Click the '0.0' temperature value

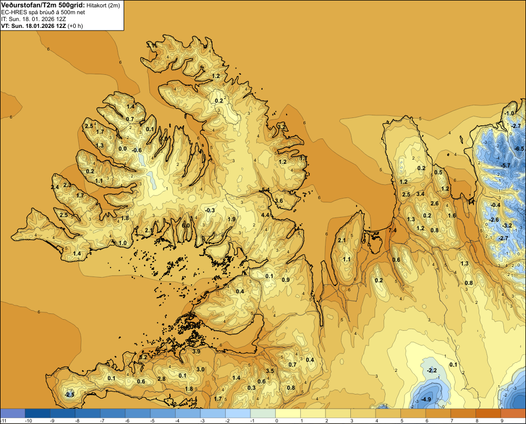123,149
